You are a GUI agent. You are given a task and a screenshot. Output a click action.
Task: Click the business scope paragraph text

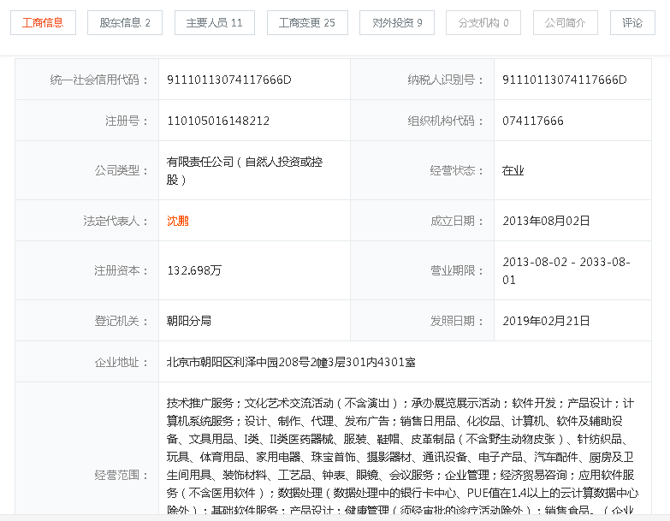click(401, 456)
